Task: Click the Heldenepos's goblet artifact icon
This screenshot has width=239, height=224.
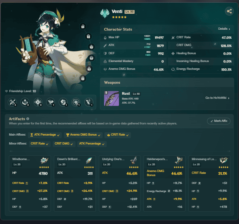Action: [x=179, y=160]
